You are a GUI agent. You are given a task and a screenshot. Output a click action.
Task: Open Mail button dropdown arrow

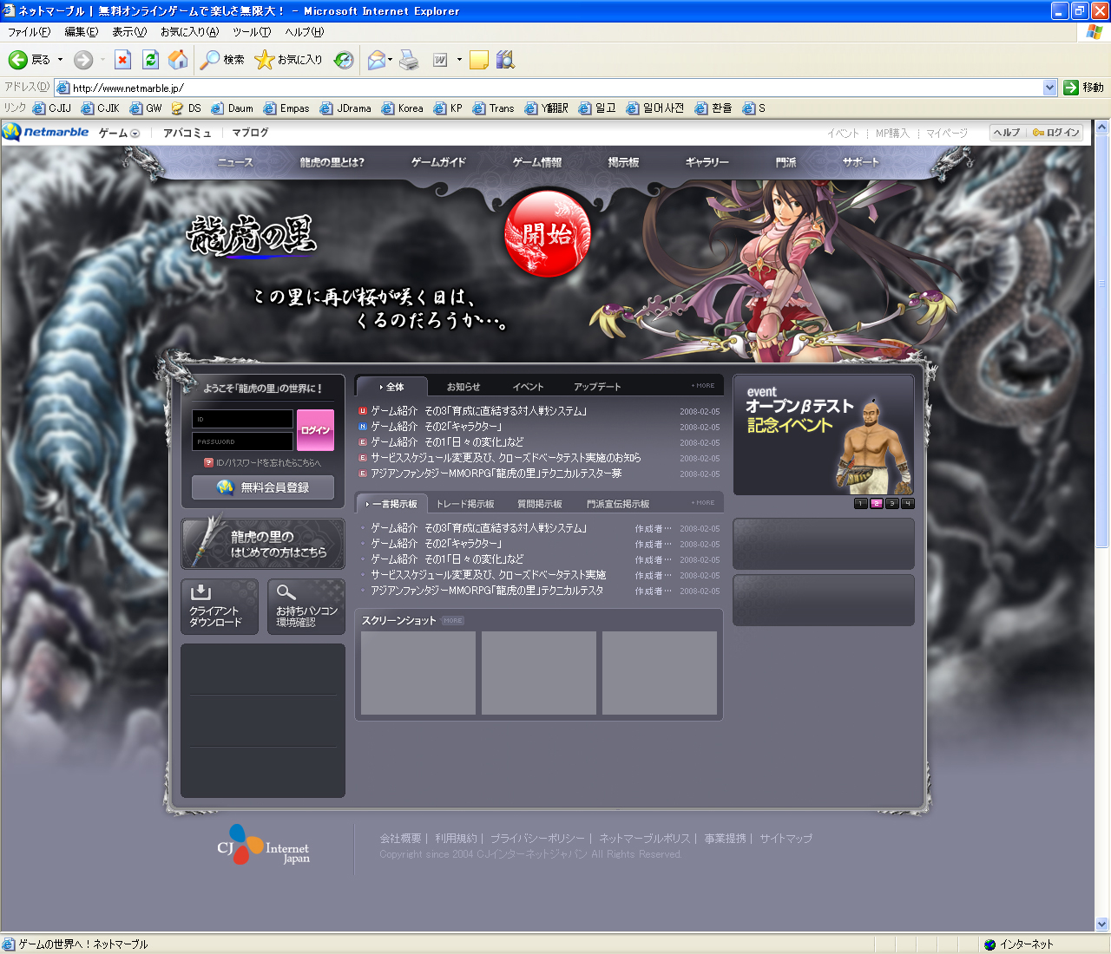coord(391,60)
